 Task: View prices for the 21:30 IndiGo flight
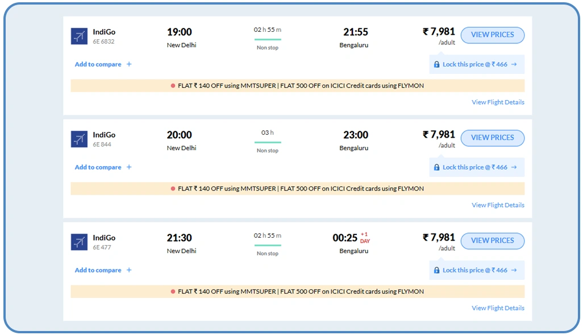coord(492,241)
